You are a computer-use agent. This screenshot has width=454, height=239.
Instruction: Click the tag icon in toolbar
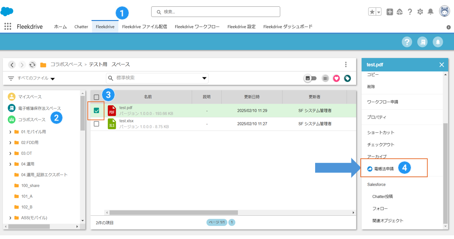347,78
